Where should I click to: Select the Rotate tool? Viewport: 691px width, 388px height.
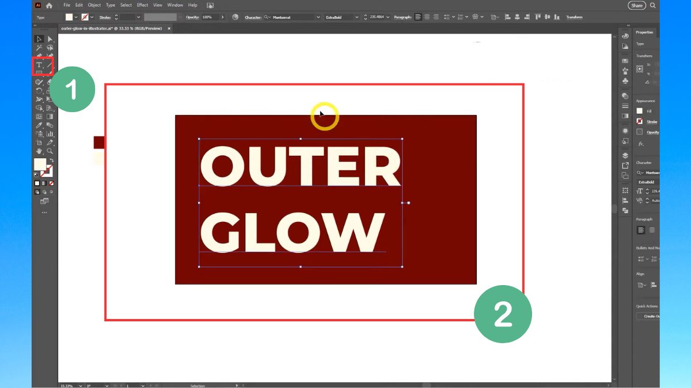point(39,90)
